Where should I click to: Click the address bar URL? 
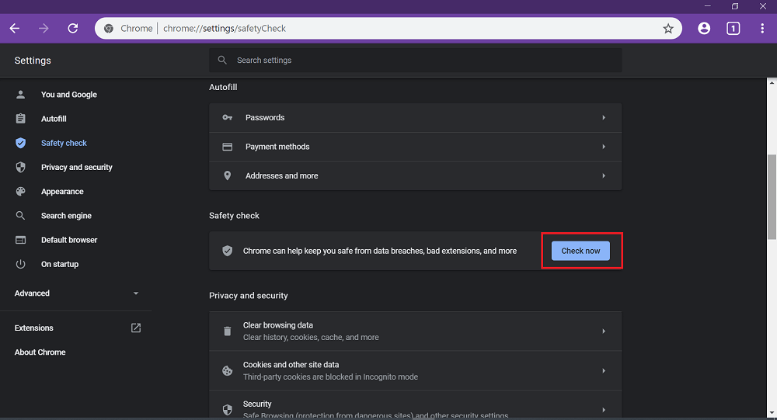point(225,29)
